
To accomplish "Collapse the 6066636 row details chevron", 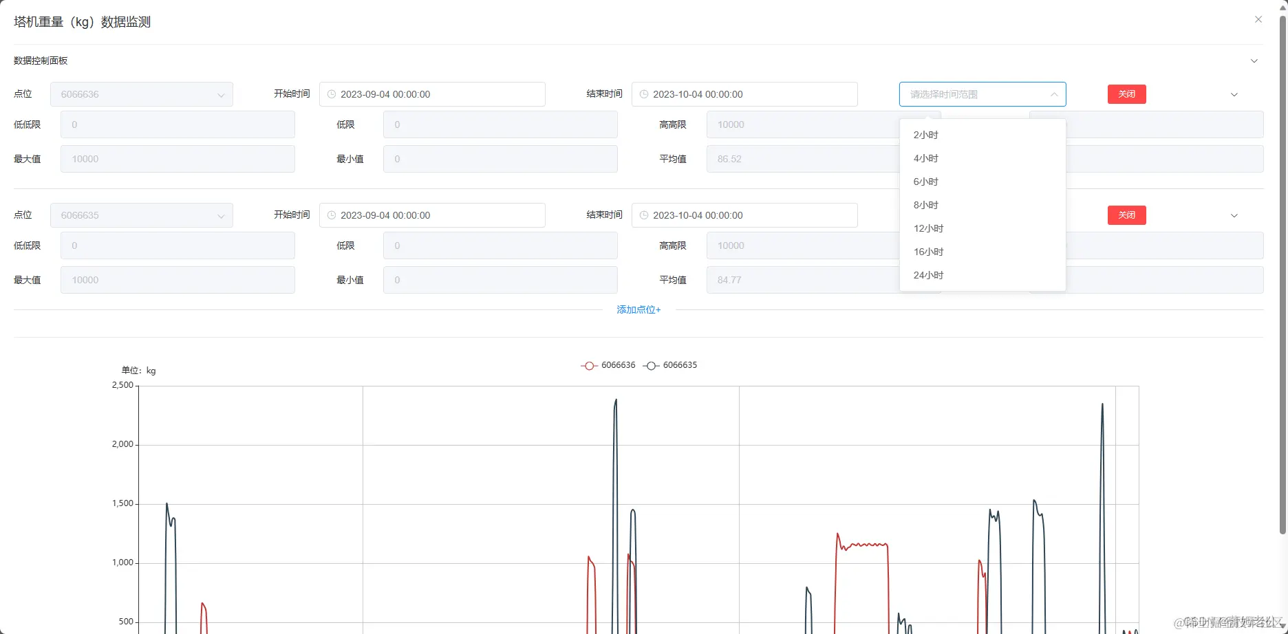I will coord(1234,95).
